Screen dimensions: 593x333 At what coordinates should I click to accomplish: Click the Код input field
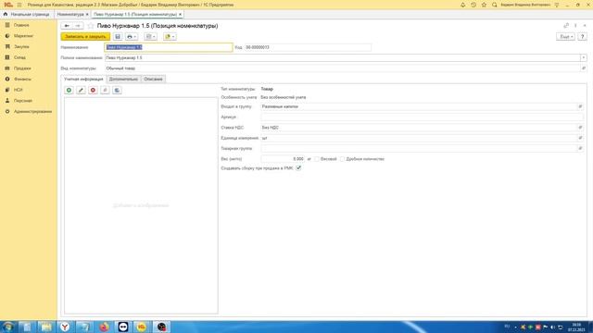point(308,47)
